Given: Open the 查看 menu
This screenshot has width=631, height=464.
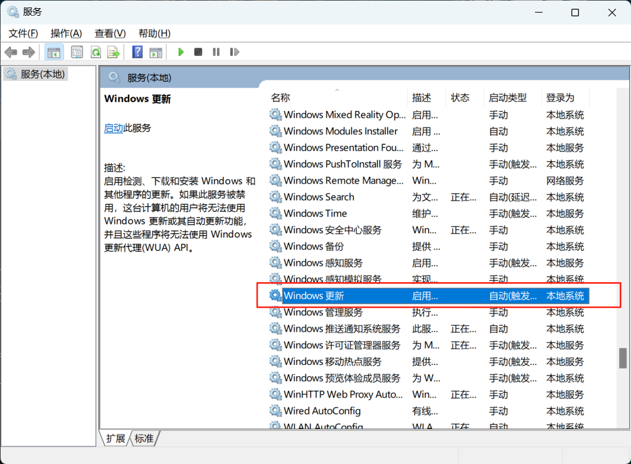Looking at the screenshot, I should [x=110, y=33].
